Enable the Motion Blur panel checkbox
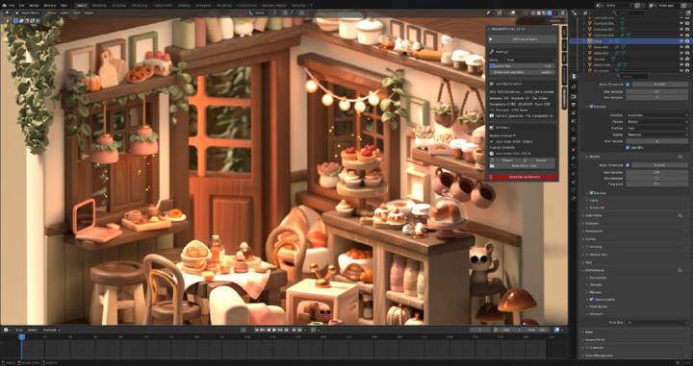693x366 pixels. pyautogui.click(x=588, y=255)
